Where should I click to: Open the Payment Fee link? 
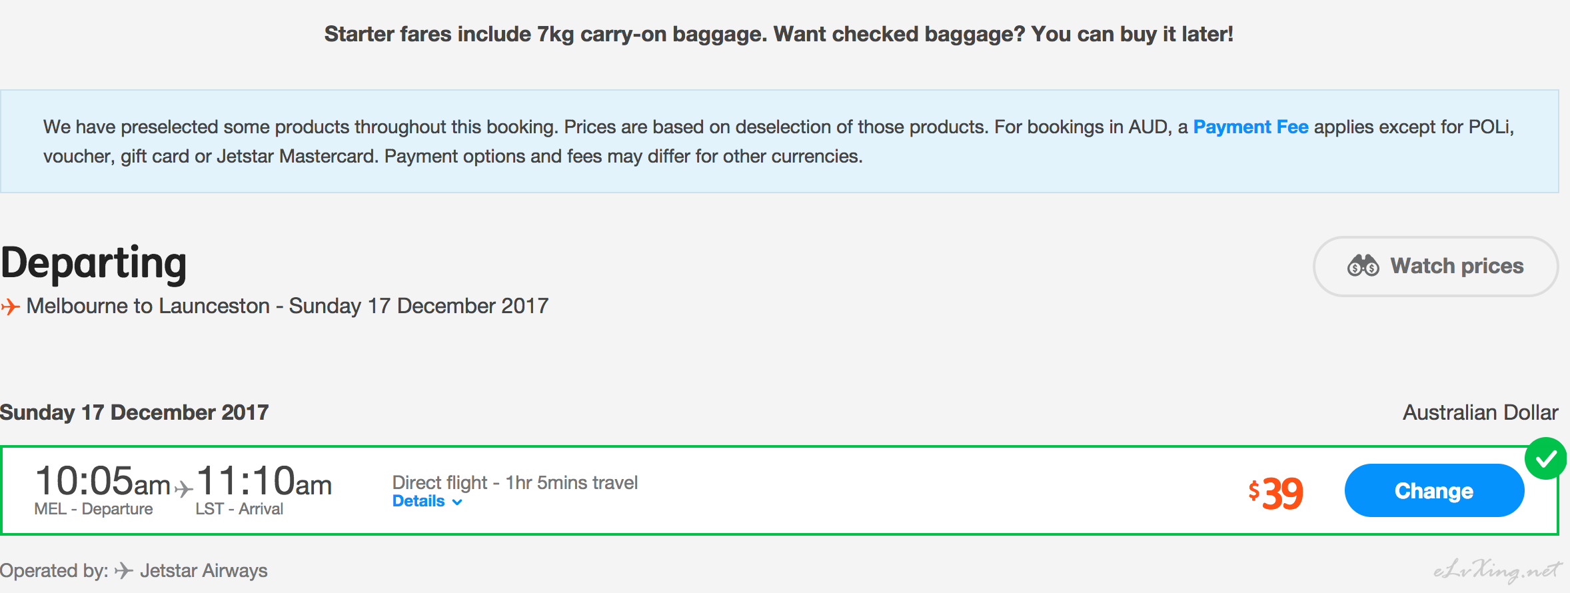coord(1250,127)
